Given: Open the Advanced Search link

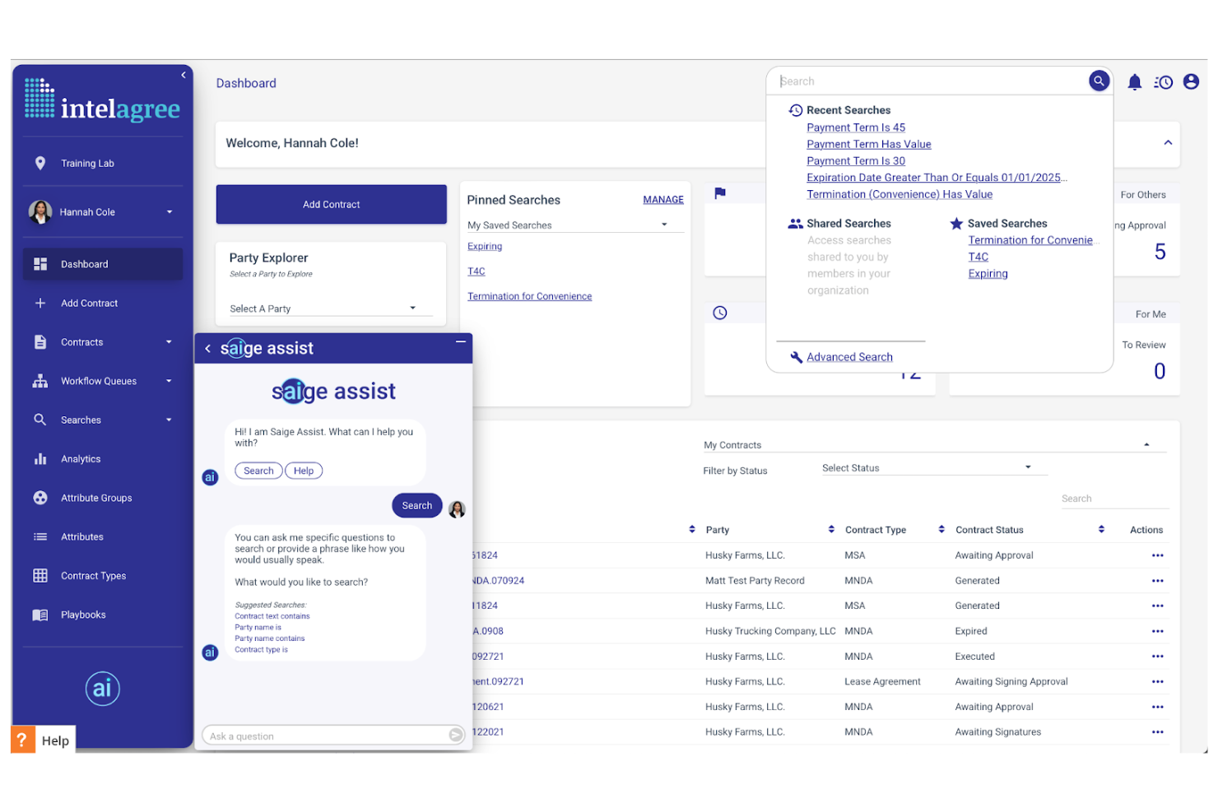Looking at the screenshot, I should [x=849, y=357].
